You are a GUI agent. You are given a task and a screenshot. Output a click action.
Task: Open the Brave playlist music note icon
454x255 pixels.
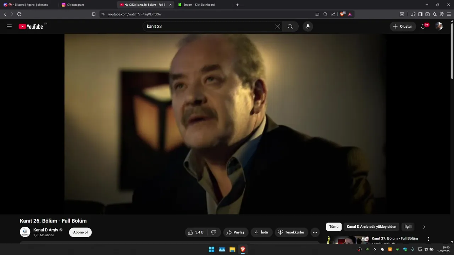(x=413, y=14)
